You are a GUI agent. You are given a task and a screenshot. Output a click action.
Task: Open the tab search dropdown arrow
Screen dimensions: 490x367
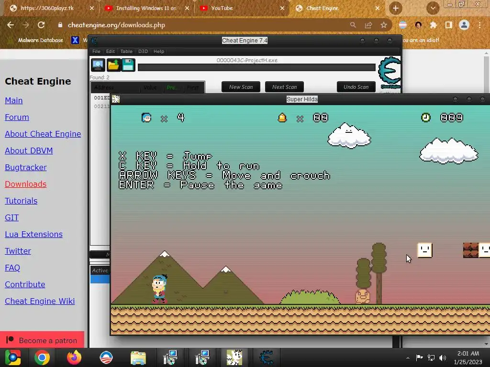coord(433,8)
